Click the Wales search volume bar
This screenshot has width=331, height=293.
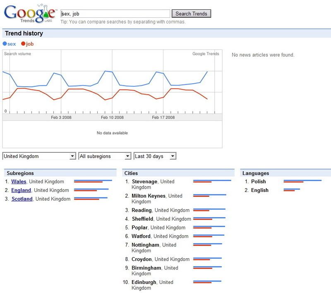tap(93, 181)
